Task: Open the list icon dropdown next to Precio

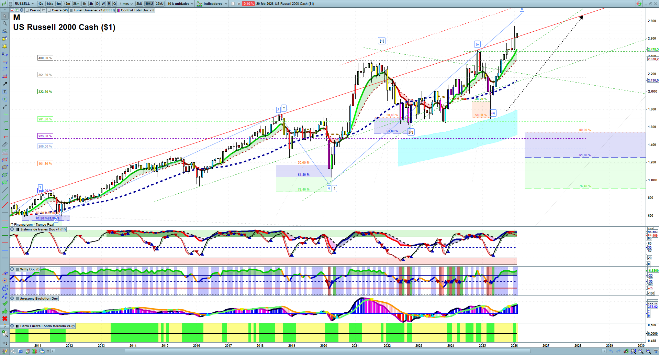Action: (x=44, y=10)
